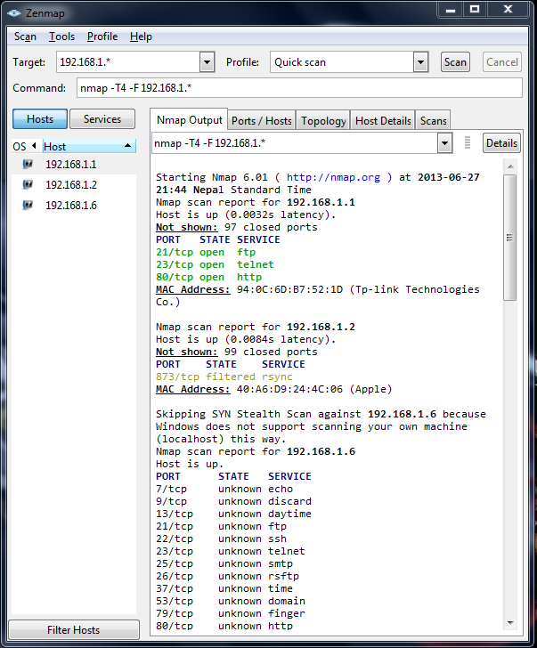Viewport: 537px width, 648px height.
Task: Select host 192.168.1.1 in list
Action: click(74, 164)
